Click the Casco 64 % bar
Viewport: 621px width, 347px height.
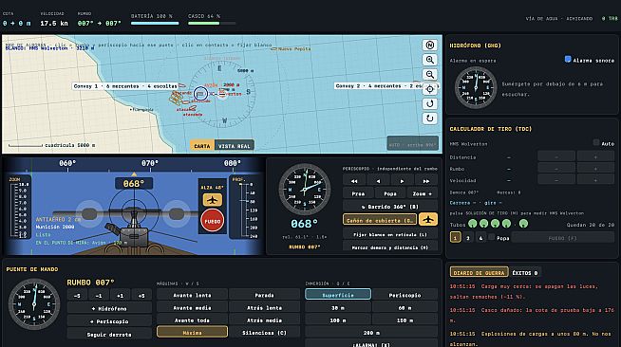click(212, 24)
